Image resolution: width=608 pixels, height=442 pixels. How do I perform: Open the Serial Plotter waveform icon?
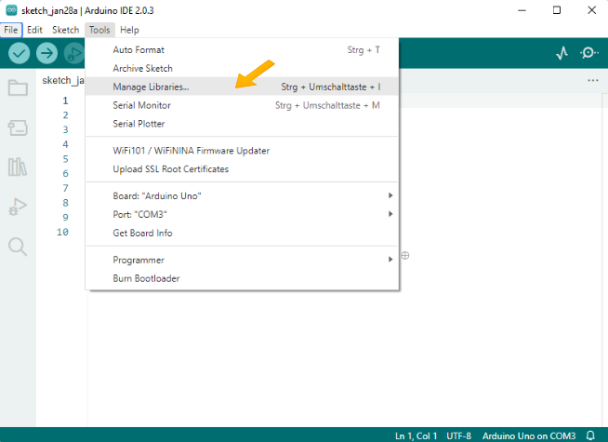(562, 53)
